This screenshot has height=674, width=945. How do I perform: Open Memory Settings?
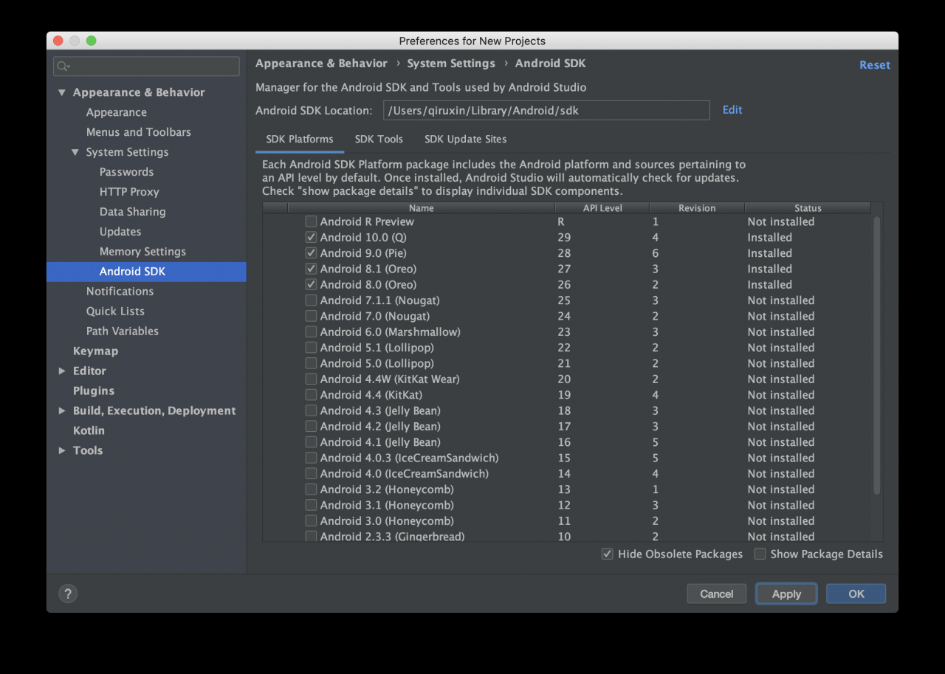coord(142,252)
